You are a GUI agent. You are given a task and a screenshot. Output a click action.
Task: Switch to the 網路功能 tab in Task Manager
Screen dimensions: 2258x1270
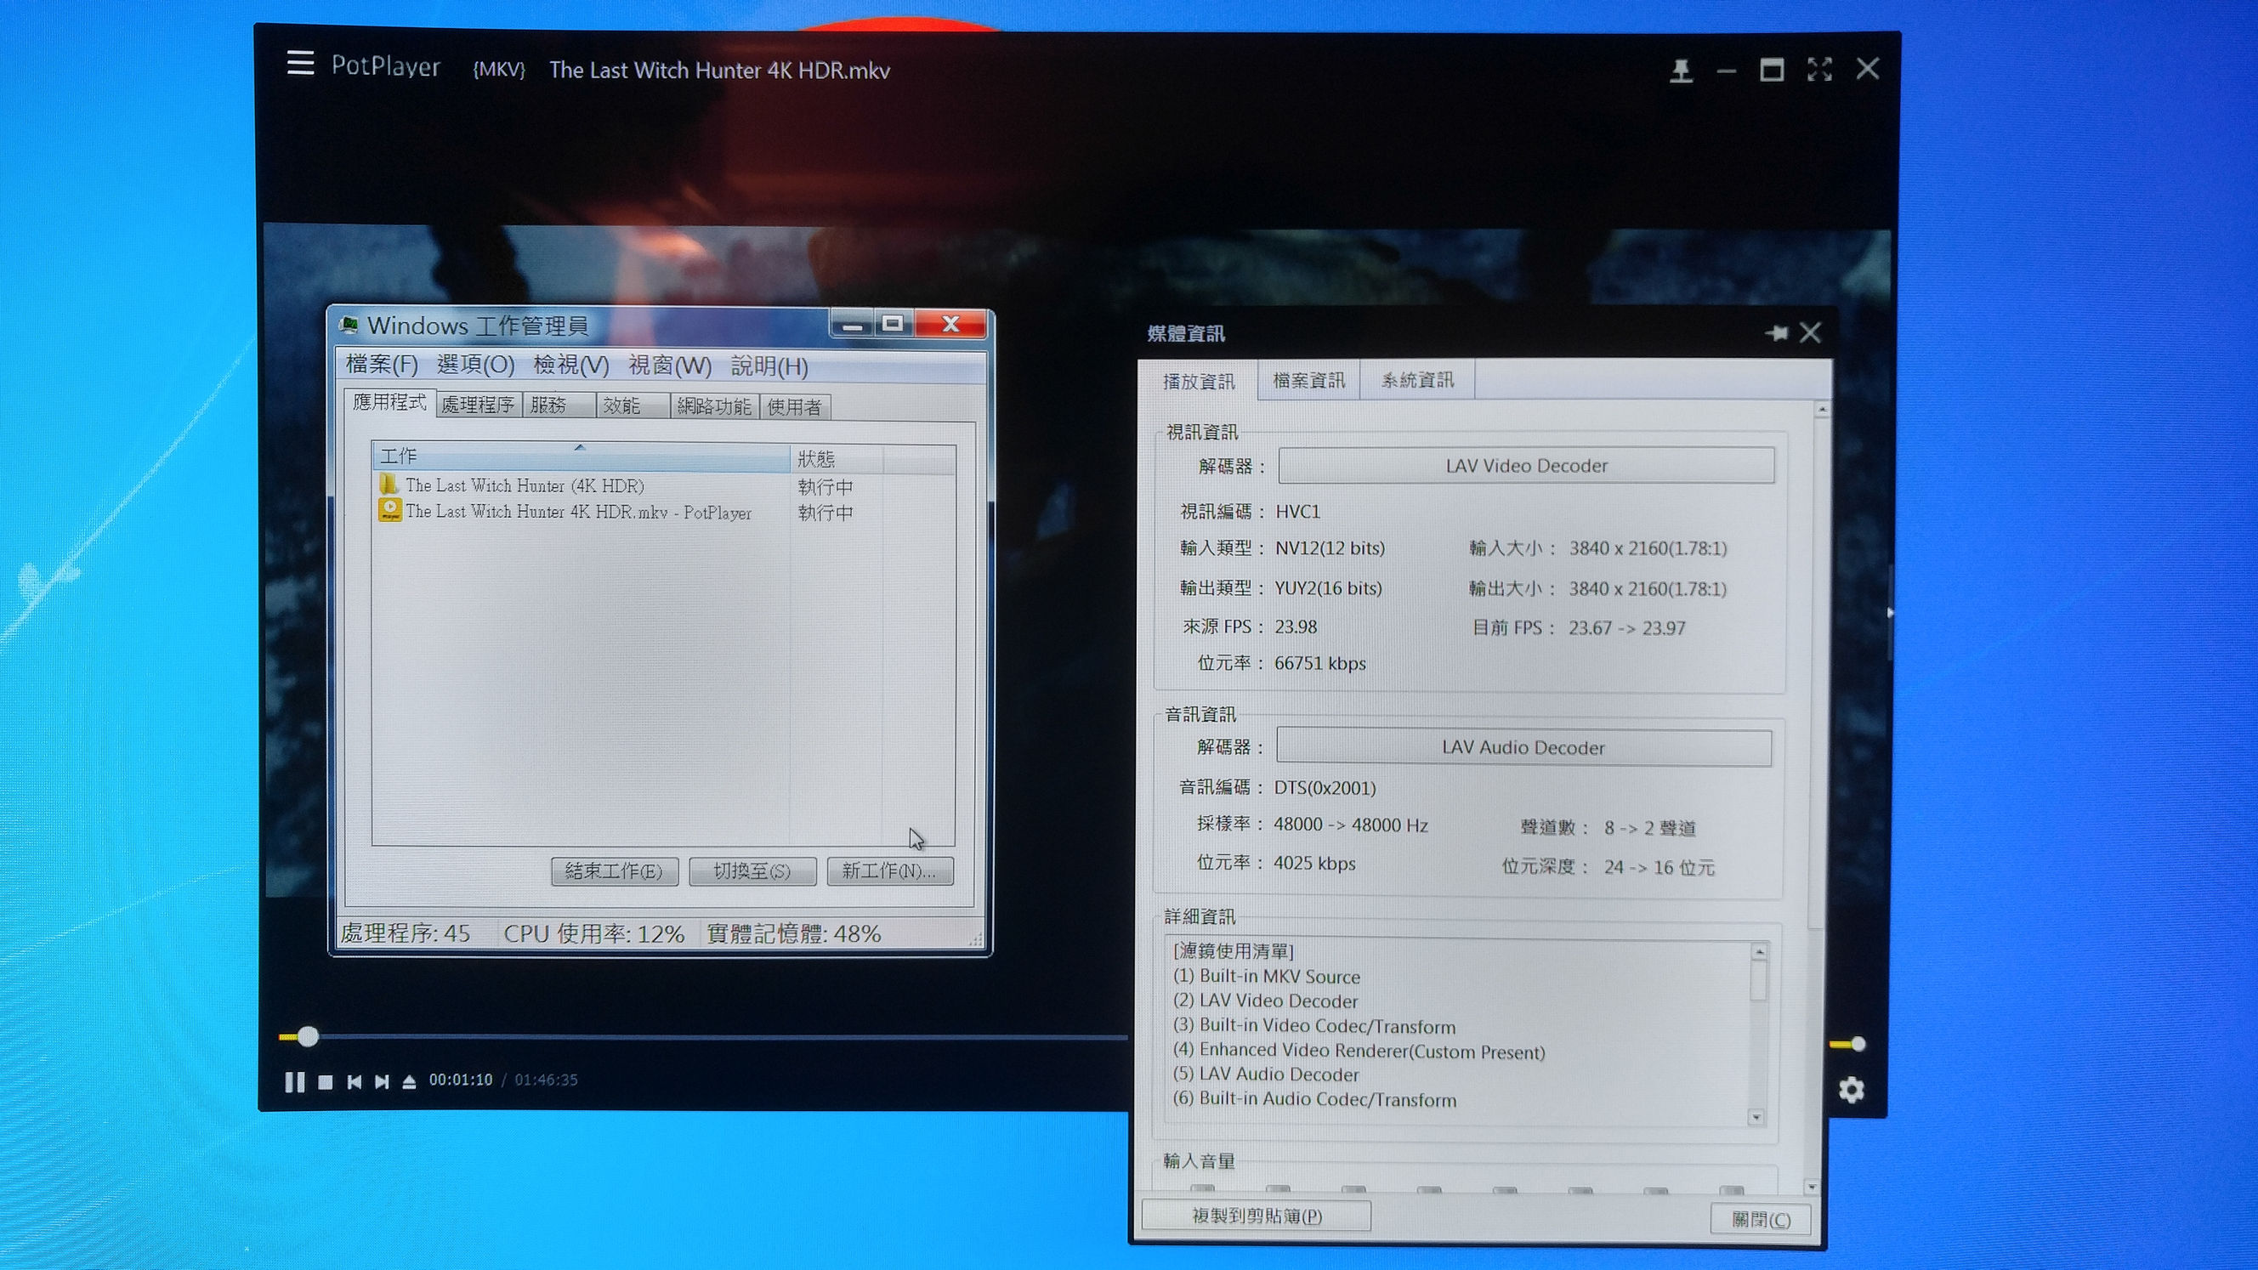coord(713,406)
